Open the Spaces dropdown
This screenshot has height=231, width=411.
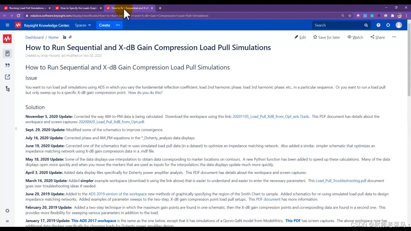[x=83, y=25]
